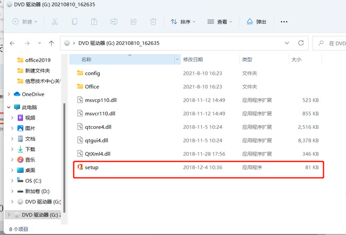Click the Copy icon in toolbar
This screenshot has width=346, height=235.
point(74,22)
